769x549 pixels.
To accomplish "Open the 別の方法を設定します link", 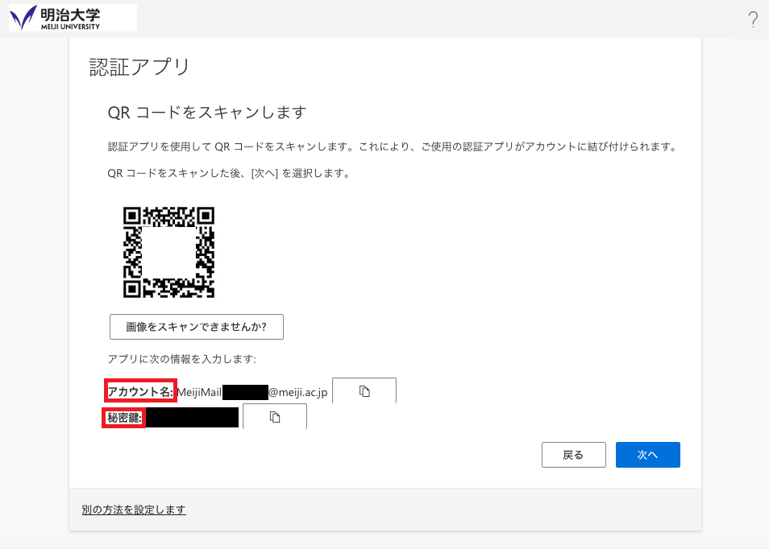I will (134, 510).
